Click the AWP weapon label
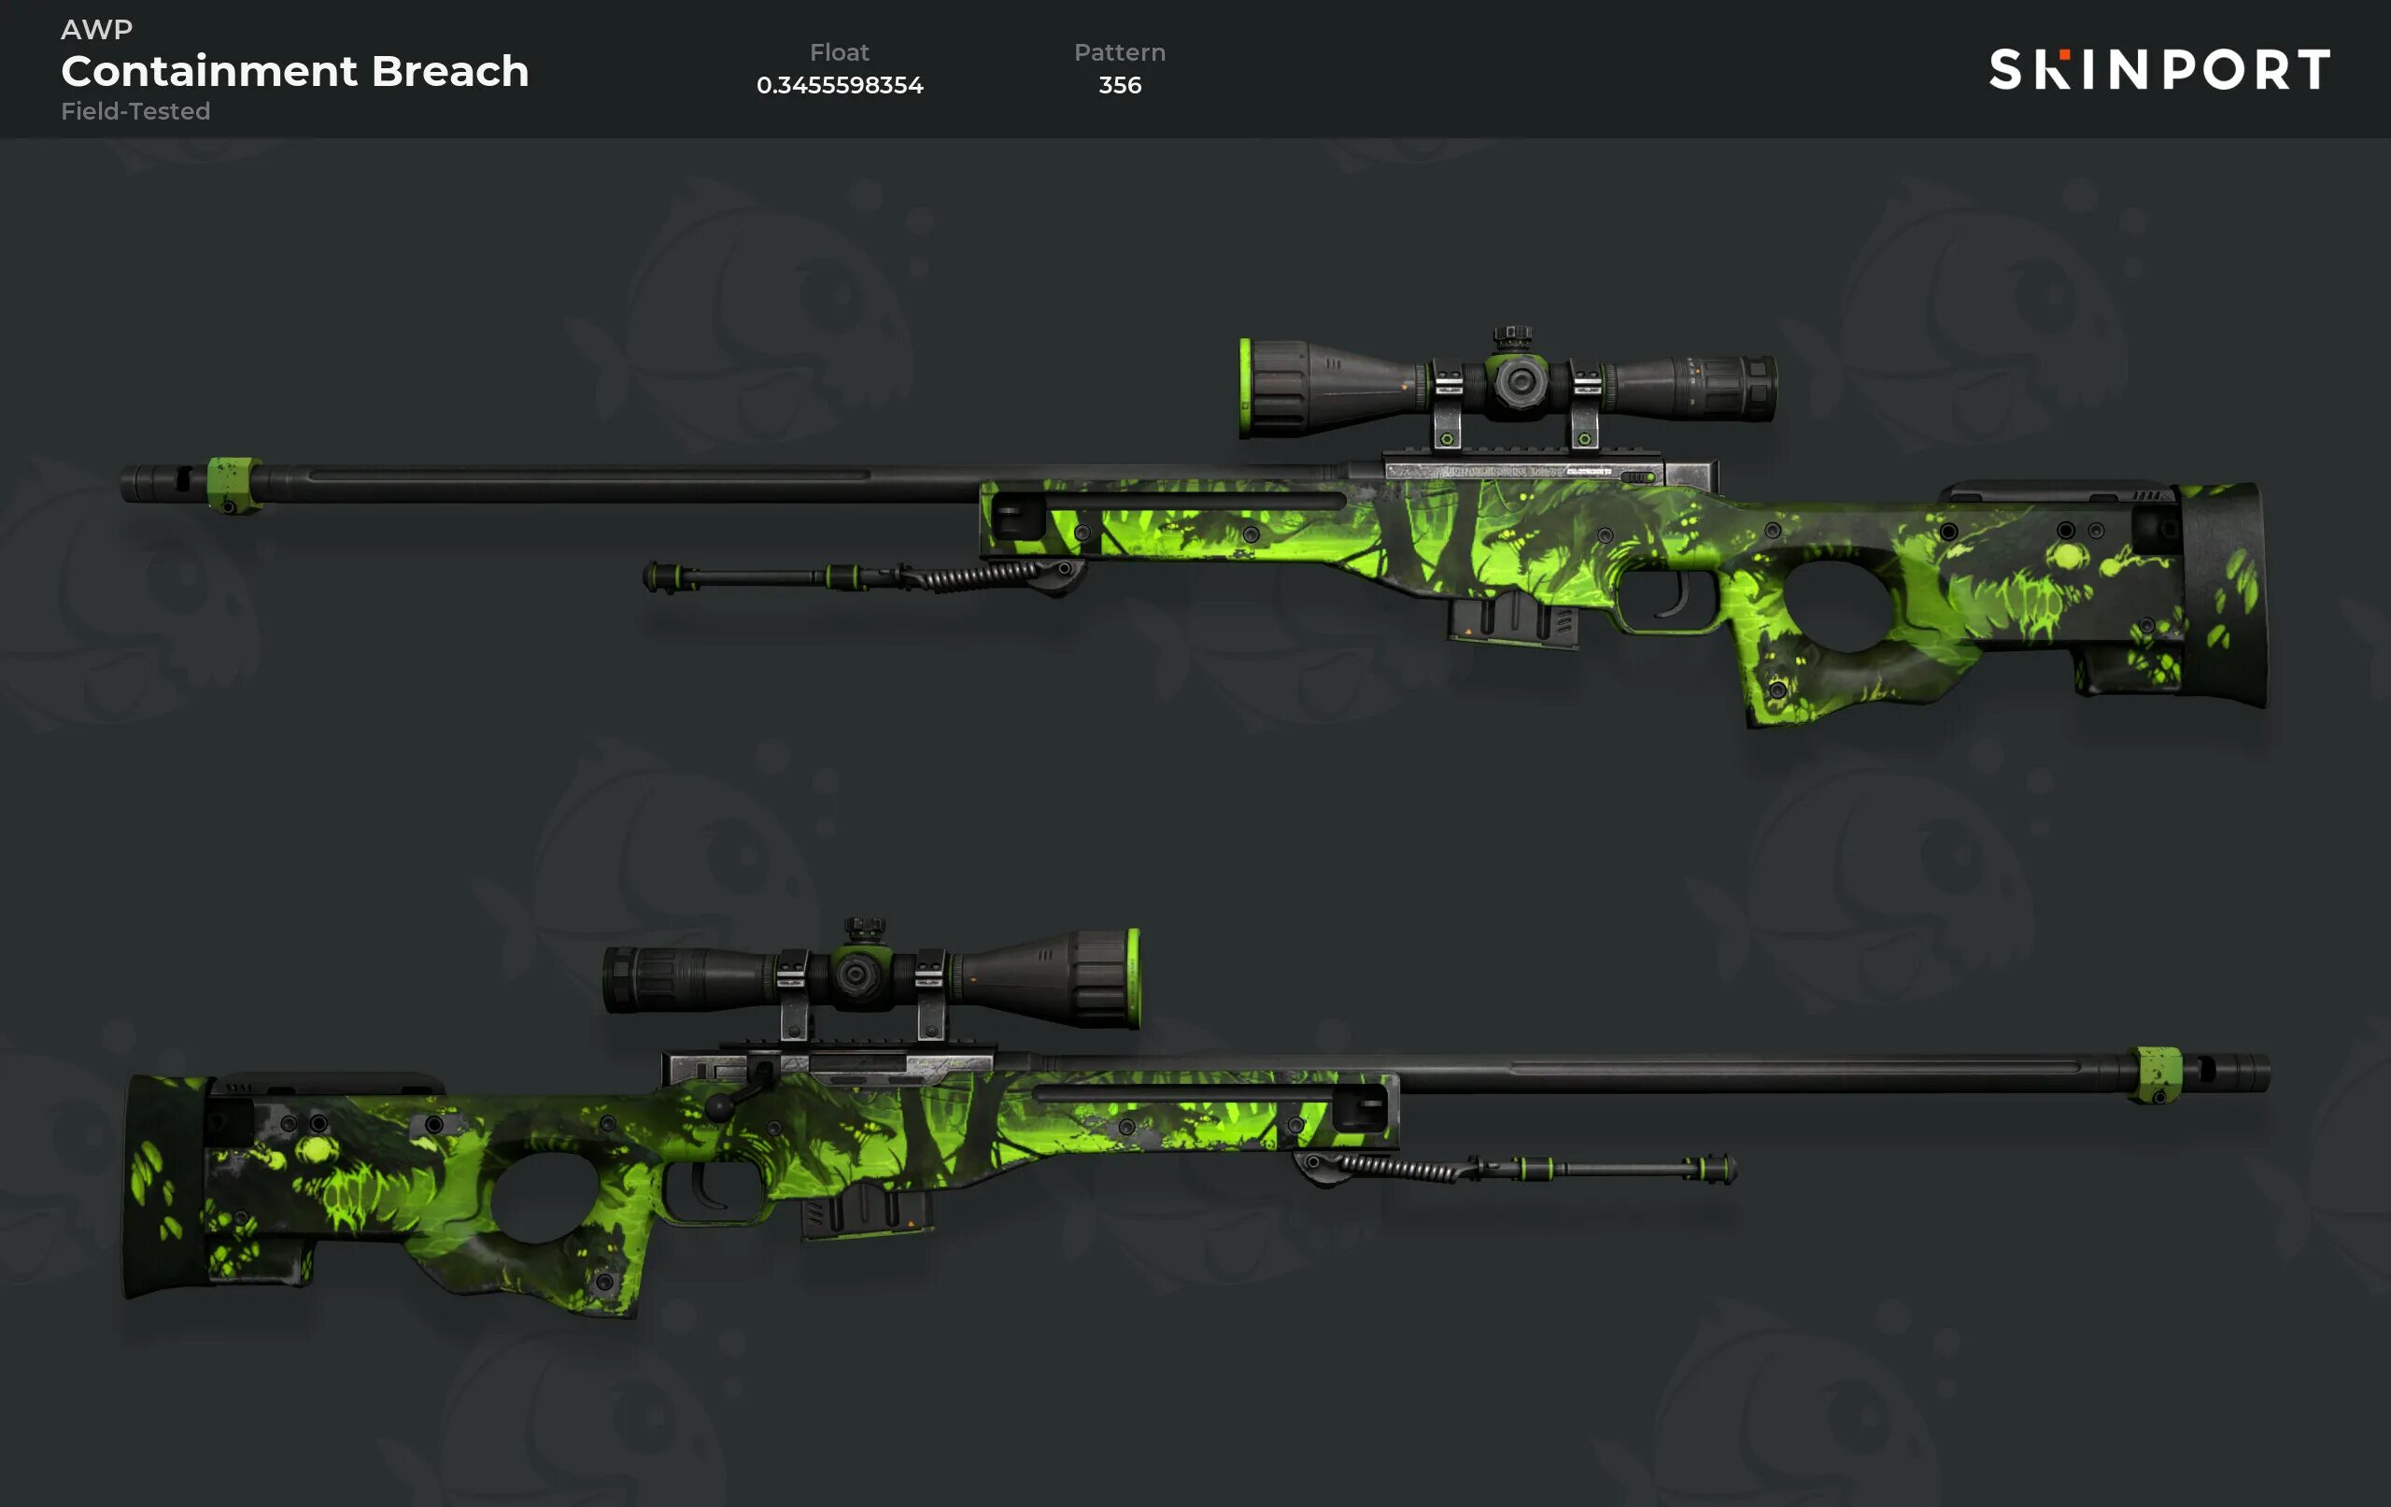The height and width of the screenshot is (1507, 2391). coord(96,29)
